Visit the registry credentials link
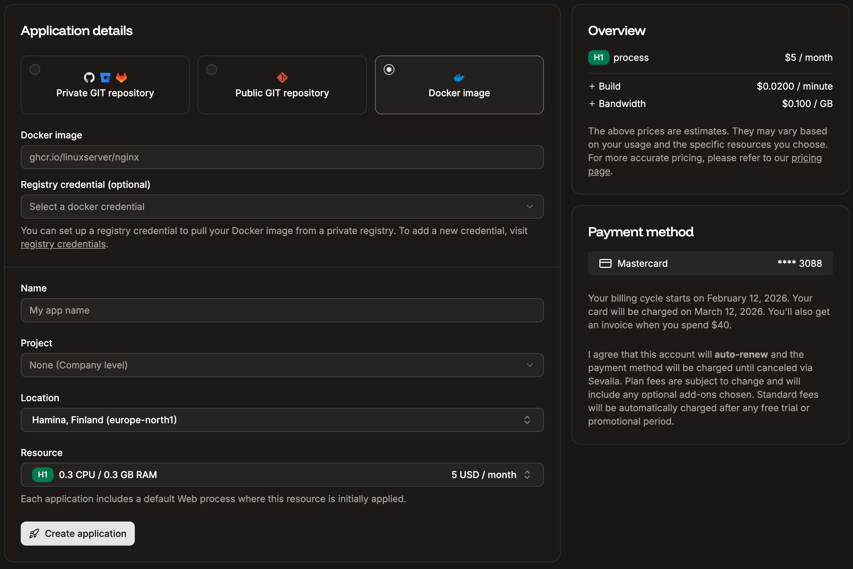Image resolution: width=853 pixels, height=569 pixels. pos(63,244)
